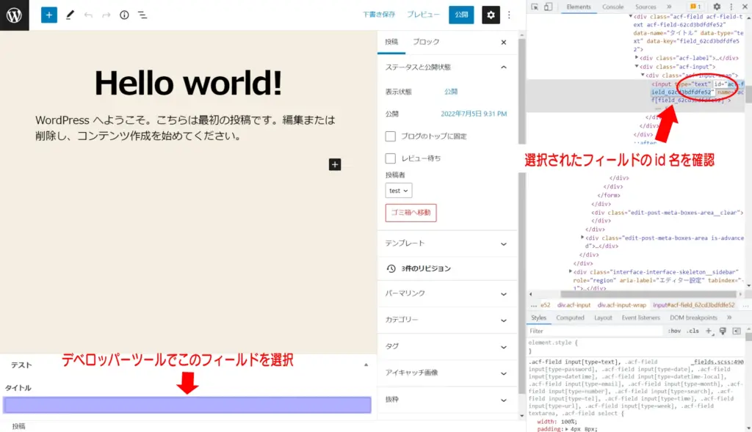
Task: Click the Hello world! post title
Action: point(188,82)
